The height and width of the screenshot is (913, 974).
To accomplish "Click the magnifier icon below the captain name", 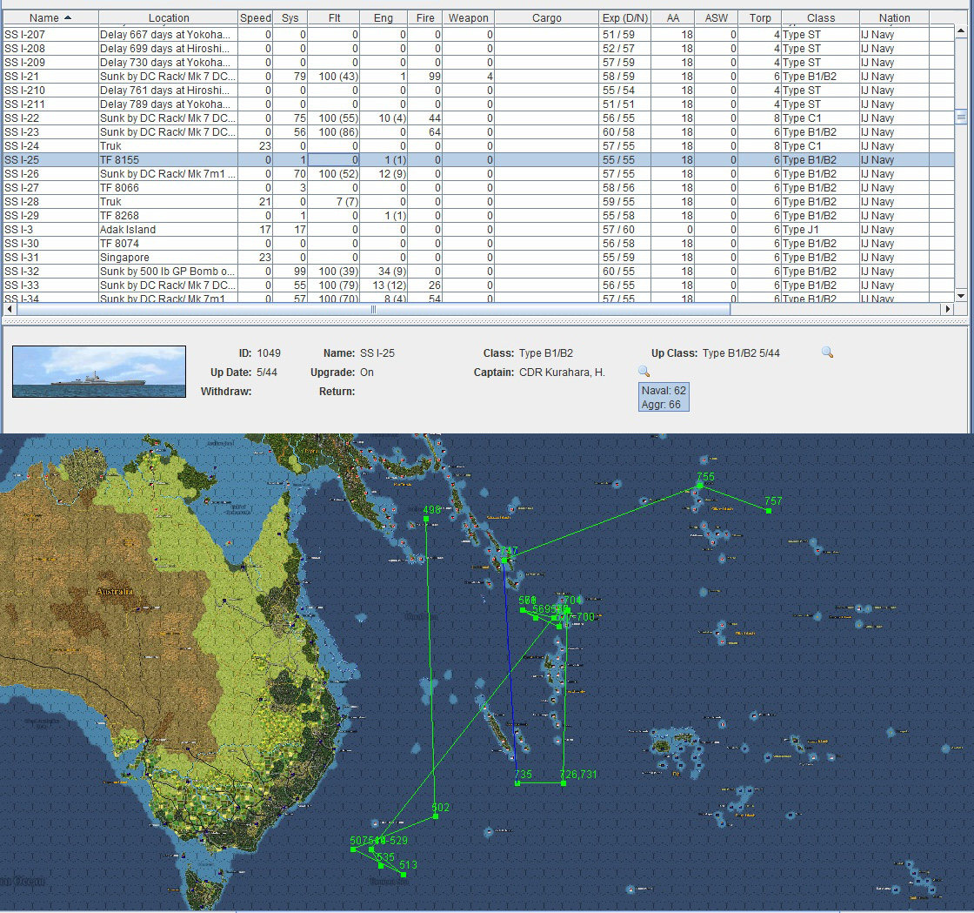I will (x=644, y=371).
